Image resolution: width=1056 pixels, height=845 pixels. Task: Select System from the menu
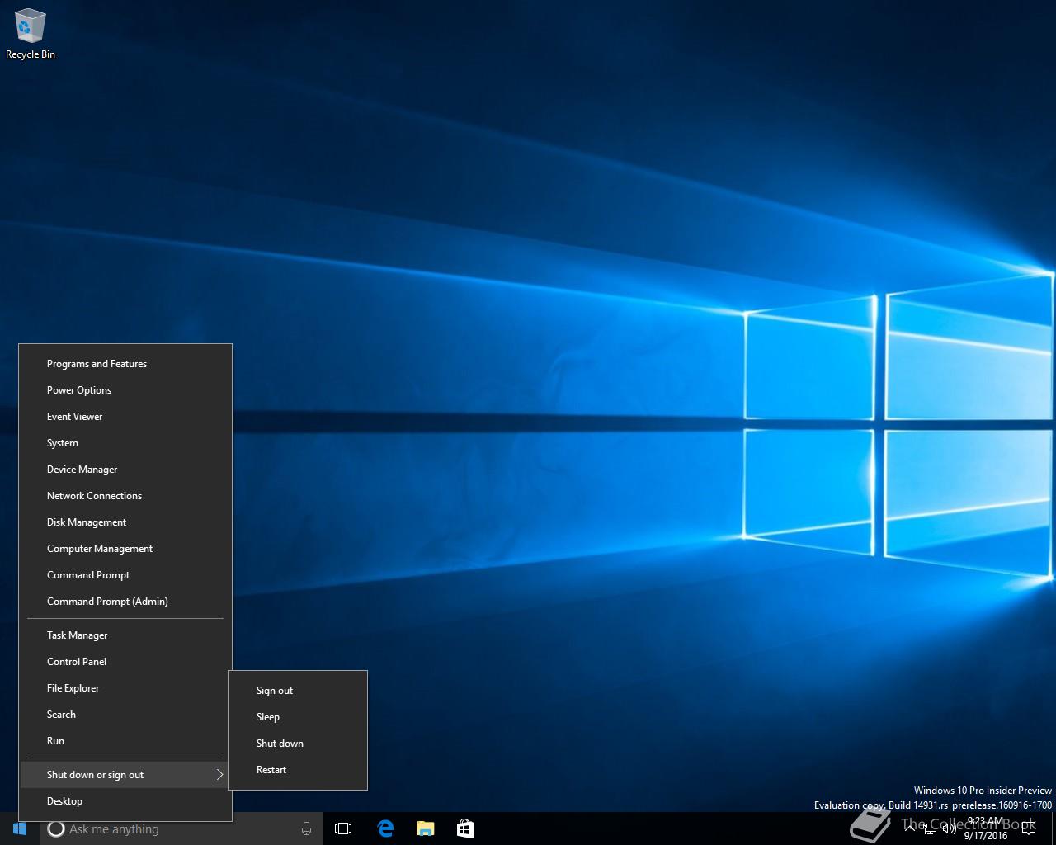[125, 443]
